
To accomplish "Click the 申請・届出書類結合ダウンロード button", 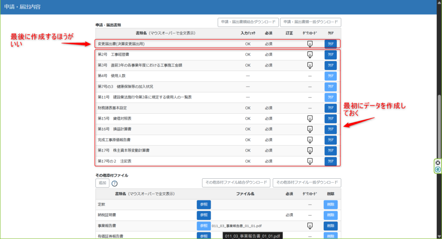I will pos(247,22).
